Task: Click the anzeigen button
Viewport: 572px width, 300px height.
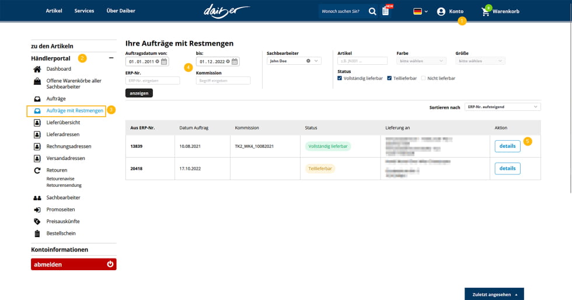Action: 139,93
